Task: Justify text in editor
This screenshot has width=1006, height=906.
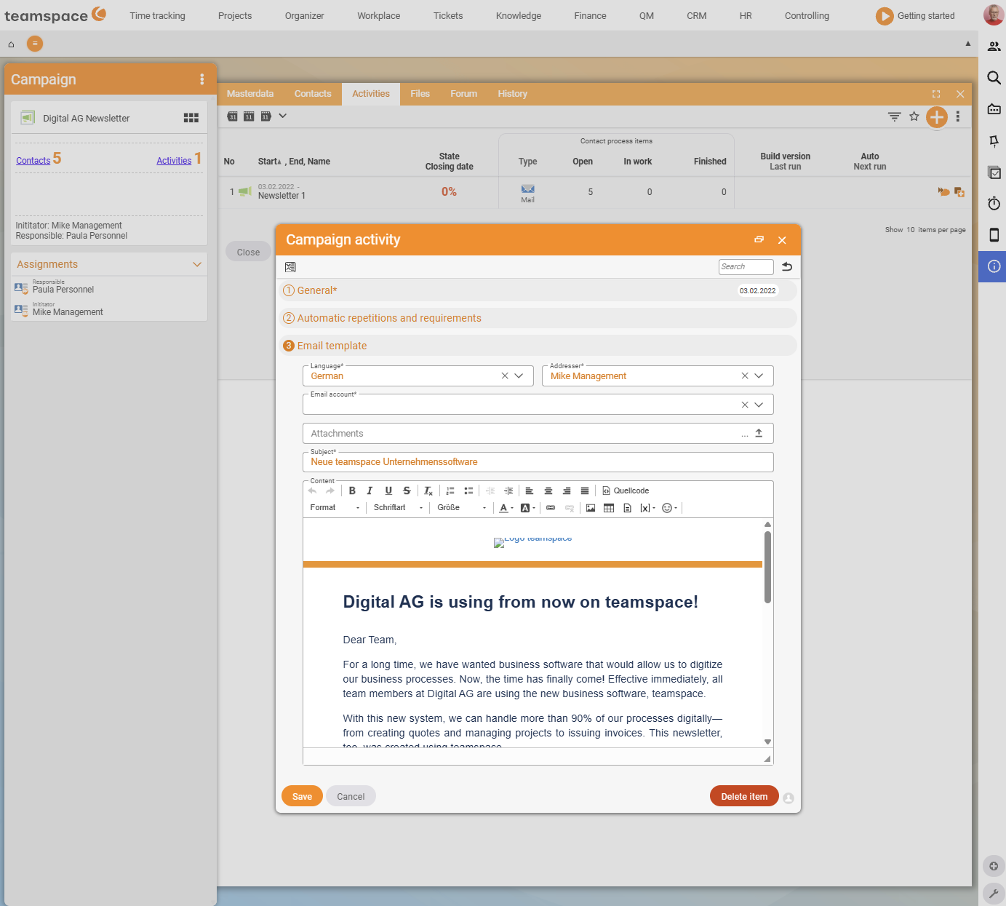Action: 585,490
